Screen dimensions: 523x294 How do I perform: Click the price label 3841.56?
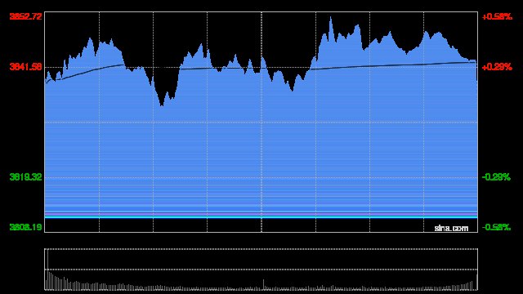coord(25,67)
